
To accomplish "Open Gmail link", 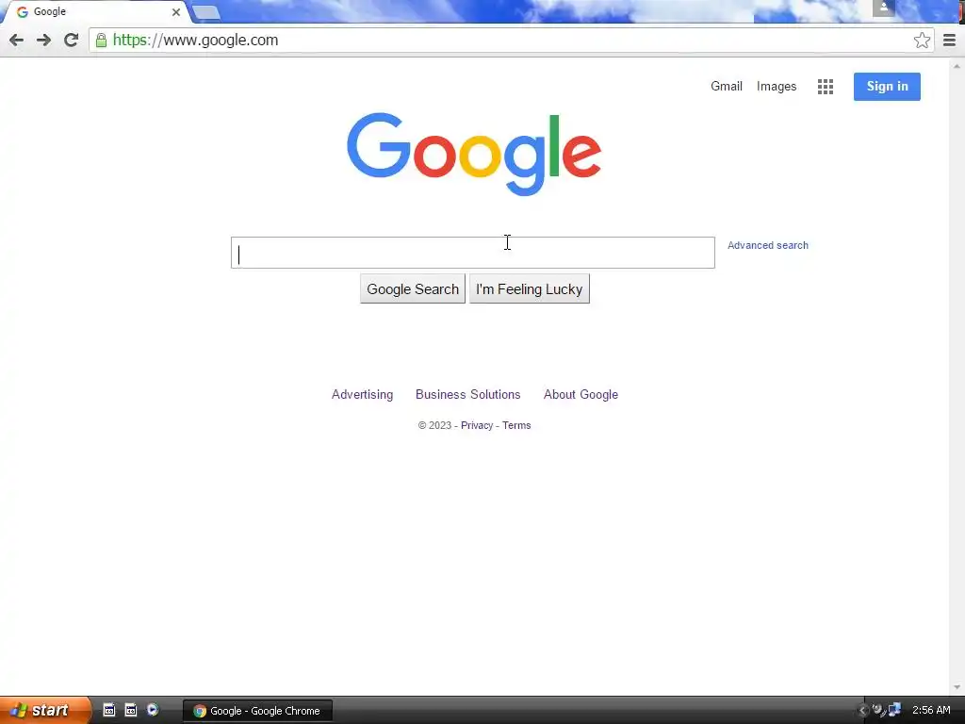I will point(727,86).
